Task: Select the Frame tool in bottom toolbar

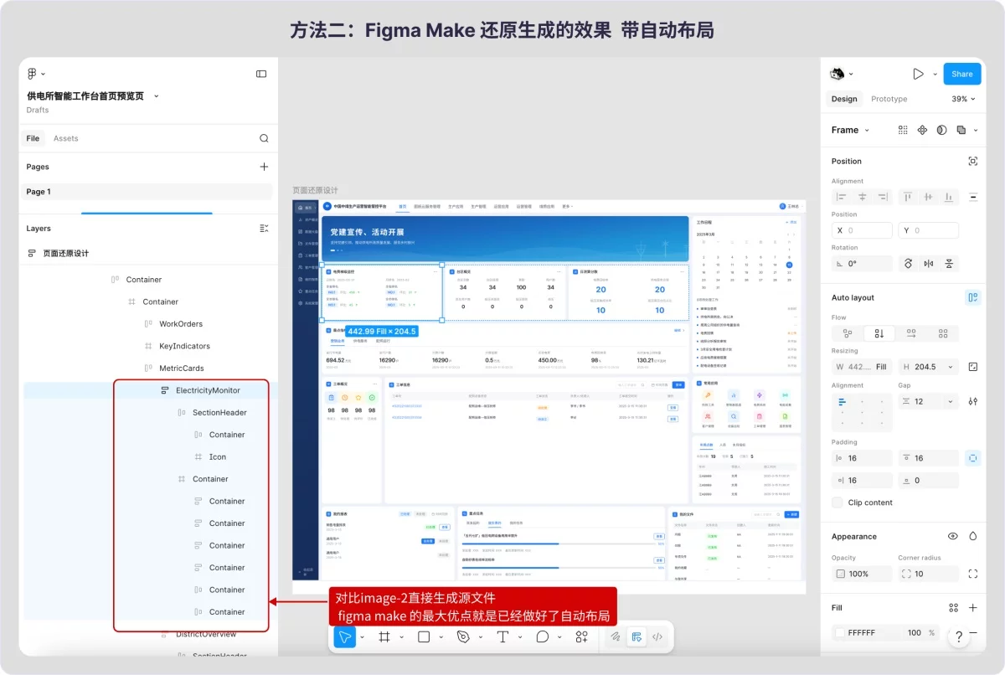Action: tap(384, 636)
